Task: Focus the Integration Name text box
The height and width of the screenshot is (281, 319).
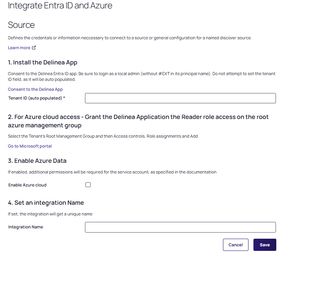Action: (180, 227)
